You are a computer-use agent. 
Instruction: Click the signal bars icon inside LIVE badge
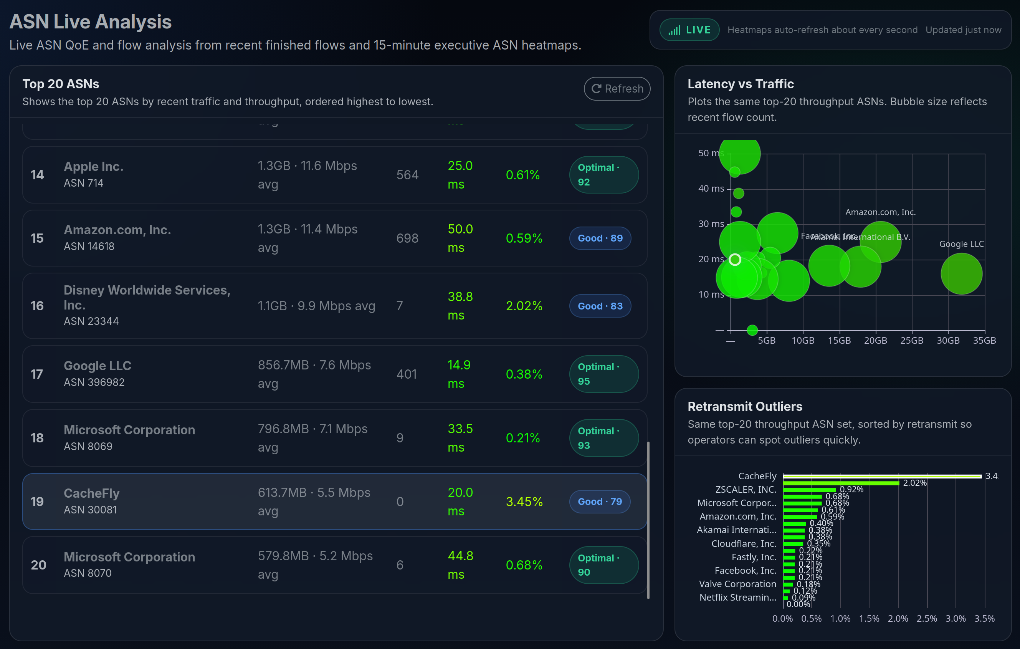674,30
